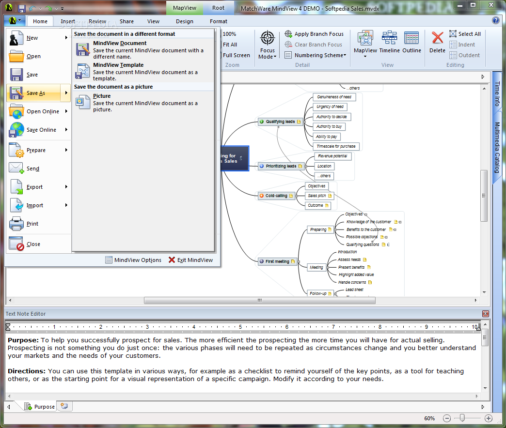506x428 pixels.
Task: Click the note icon on Prioritizing leads
Action: [x=300, y=166]
